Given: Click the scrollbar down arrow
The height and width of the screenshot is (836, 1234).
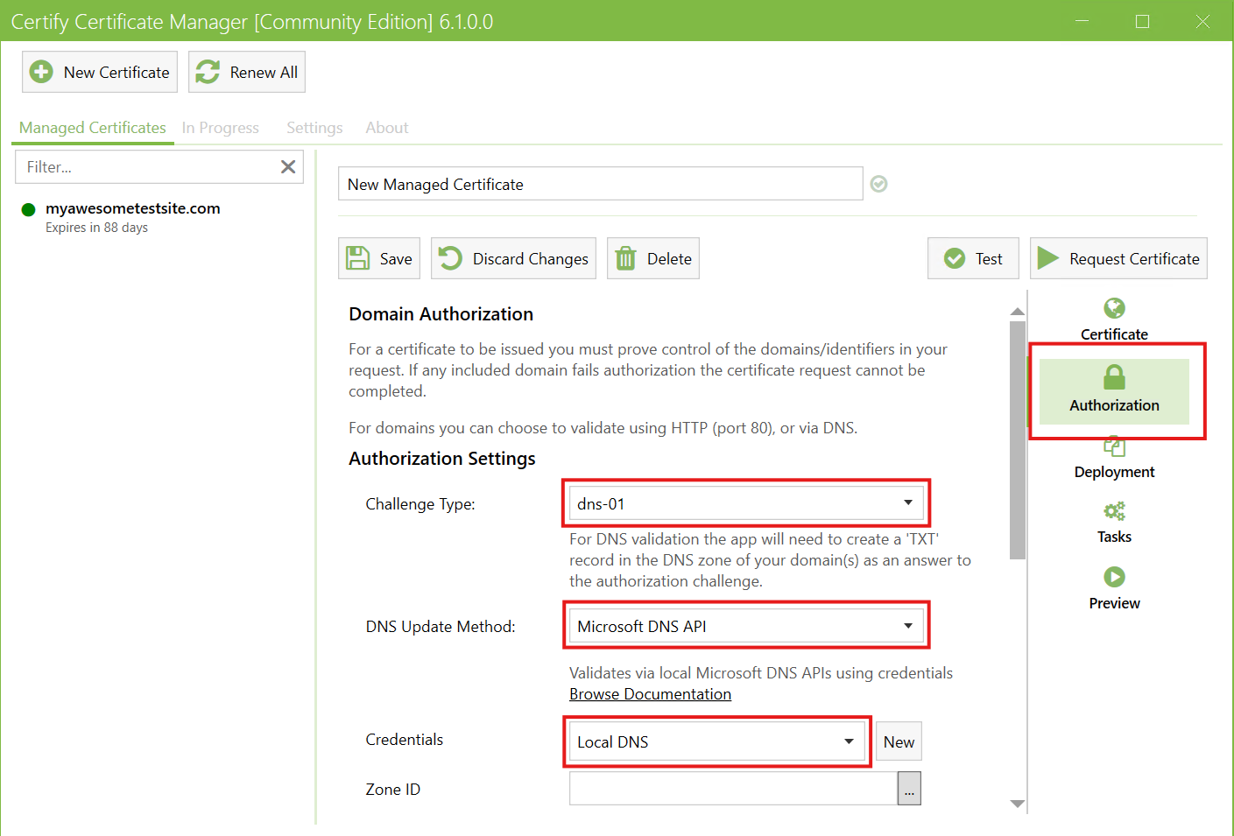Looking at the screenshot, I should pyautogui.click(x=1017, y=804).
